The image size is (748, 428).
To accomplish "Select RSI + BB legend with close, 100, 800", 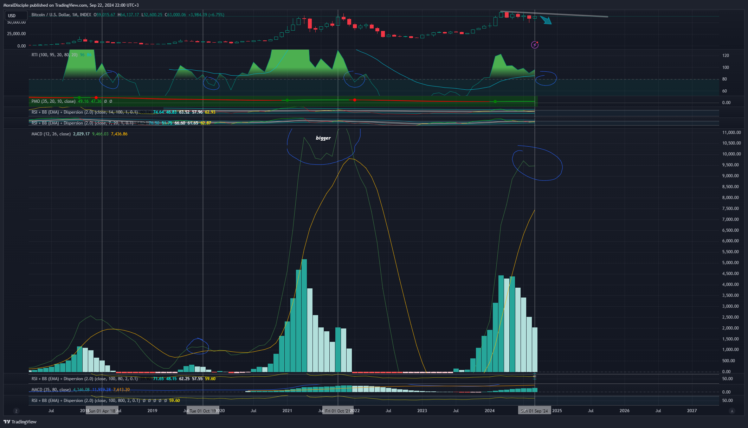I will pos(86,401).
